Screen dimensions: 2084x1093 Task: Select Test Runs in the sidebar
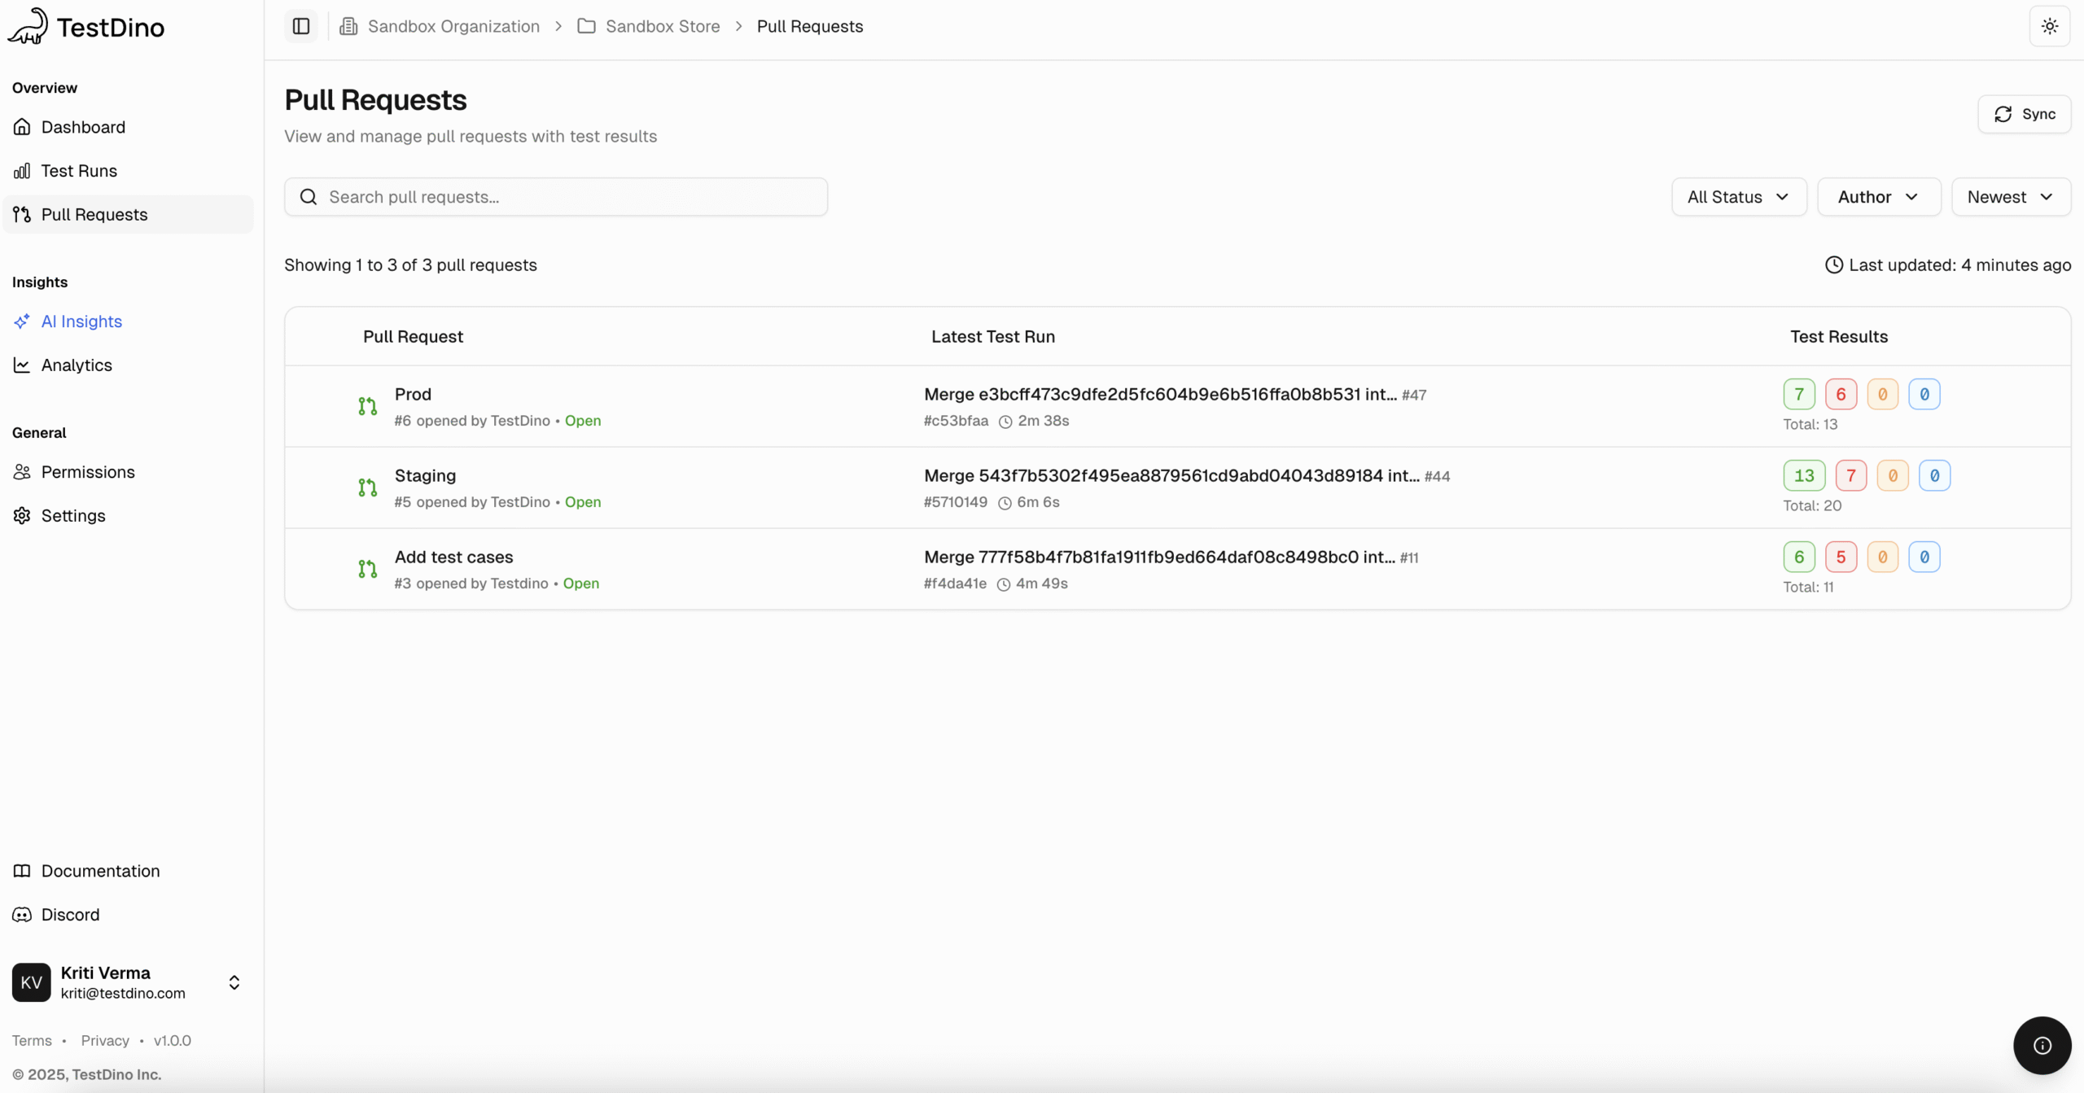[79, 171]
